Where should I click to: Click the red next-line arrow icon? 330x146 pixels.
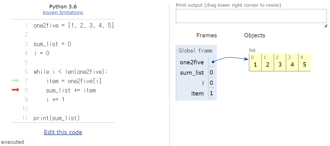pyautogui.click(x=15, y=90)
